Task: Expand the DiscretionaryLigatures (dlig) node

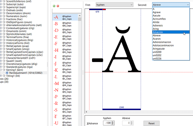Action: [1, 64]
